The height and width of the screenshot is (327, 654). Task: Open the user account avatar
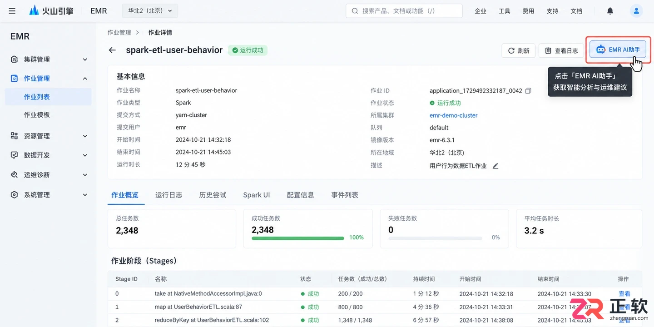(x=637, y=11)
